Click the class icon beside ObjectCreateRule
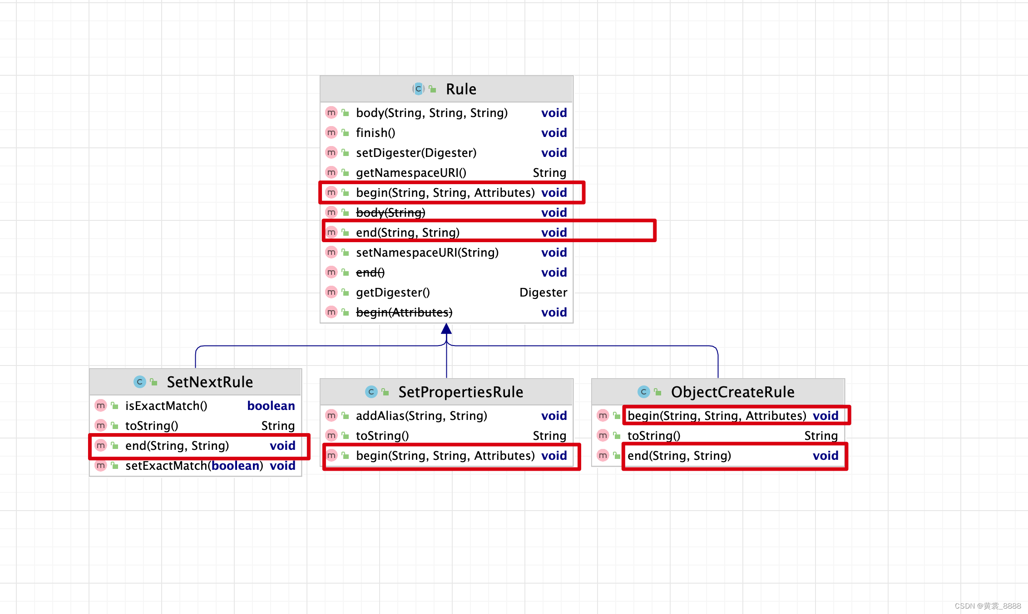1028x614 pixels. [x=643, y=392]
